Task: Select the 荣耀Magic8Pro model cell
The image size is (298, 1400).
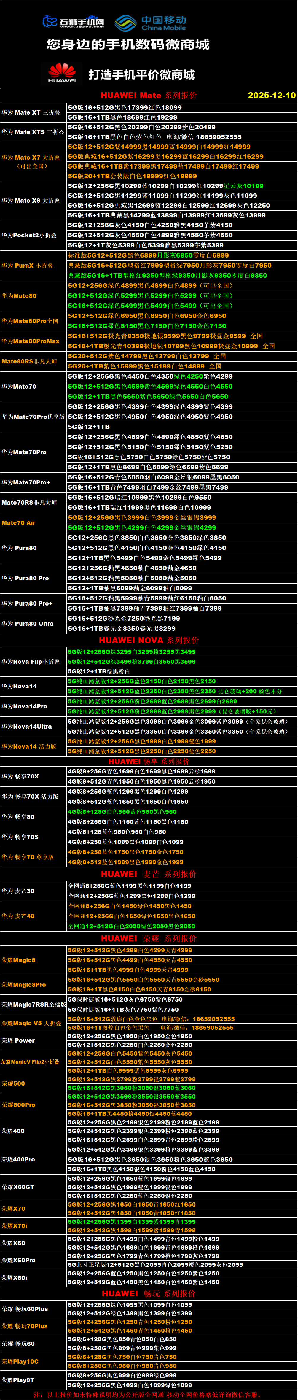Action: tap(24, 985)
